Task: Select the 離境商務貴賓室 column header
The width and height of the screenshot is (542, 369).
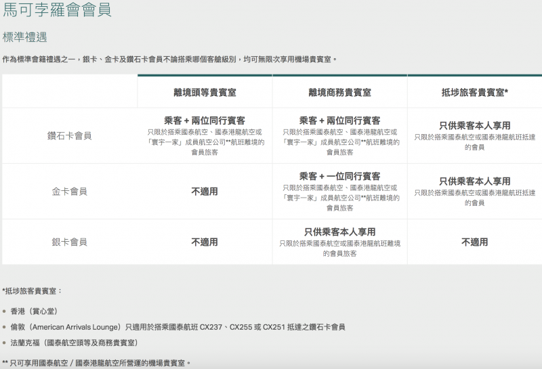Action: 340,92
